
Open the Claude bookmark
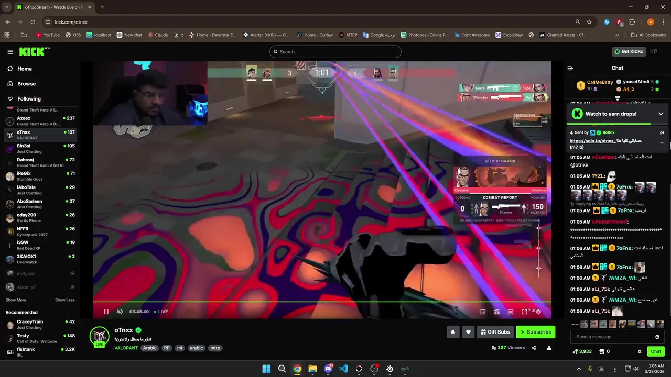158,35
